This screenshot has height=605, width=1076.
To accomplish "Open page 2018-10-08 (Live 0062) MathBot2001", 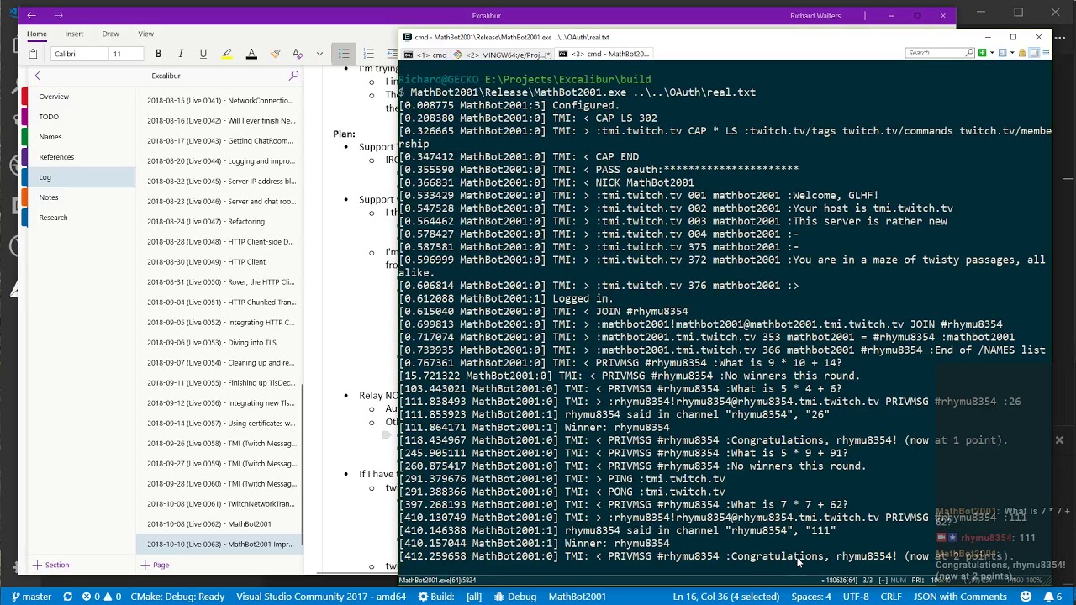I will click(x=219, y=524).
